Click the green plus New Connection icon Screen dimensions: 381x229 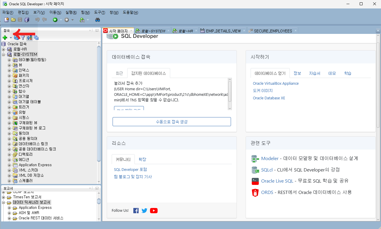click(x=5, y=37)
